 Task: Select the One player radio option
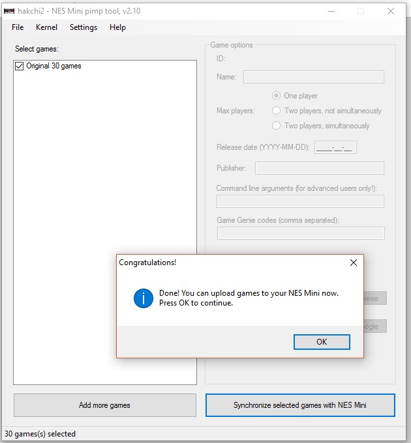277,96
